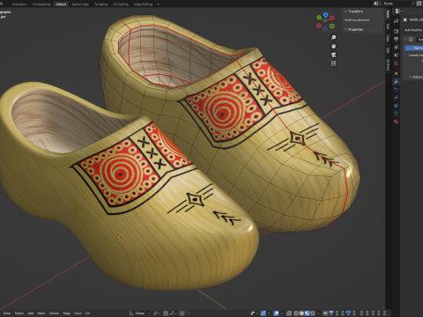Open the Add menu in viewport header
423x317 pixels.
[31, 313]
